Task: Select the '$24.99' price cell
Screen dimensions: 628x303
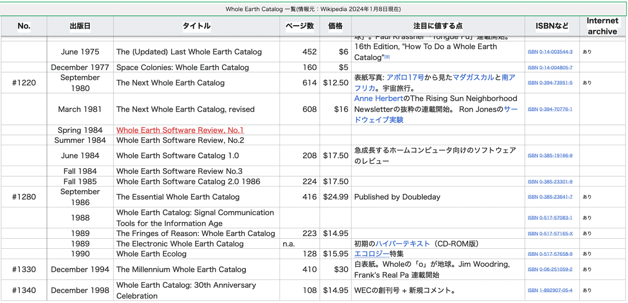Action: [x=335, y=197]
